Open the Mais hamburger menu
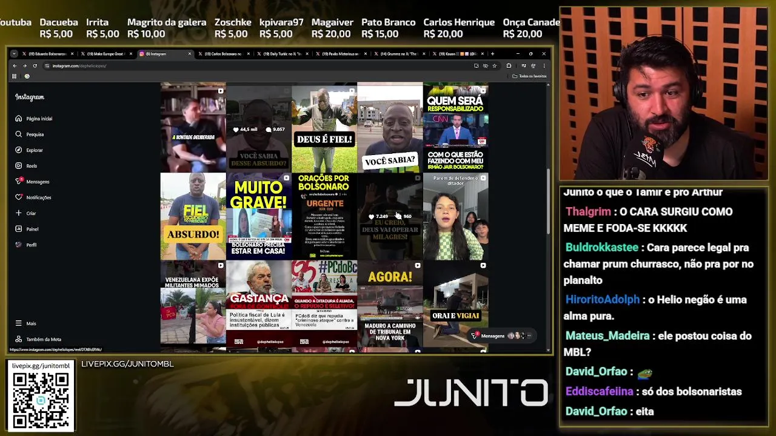Viewport: 776px width, 436px height. point(25,323)
